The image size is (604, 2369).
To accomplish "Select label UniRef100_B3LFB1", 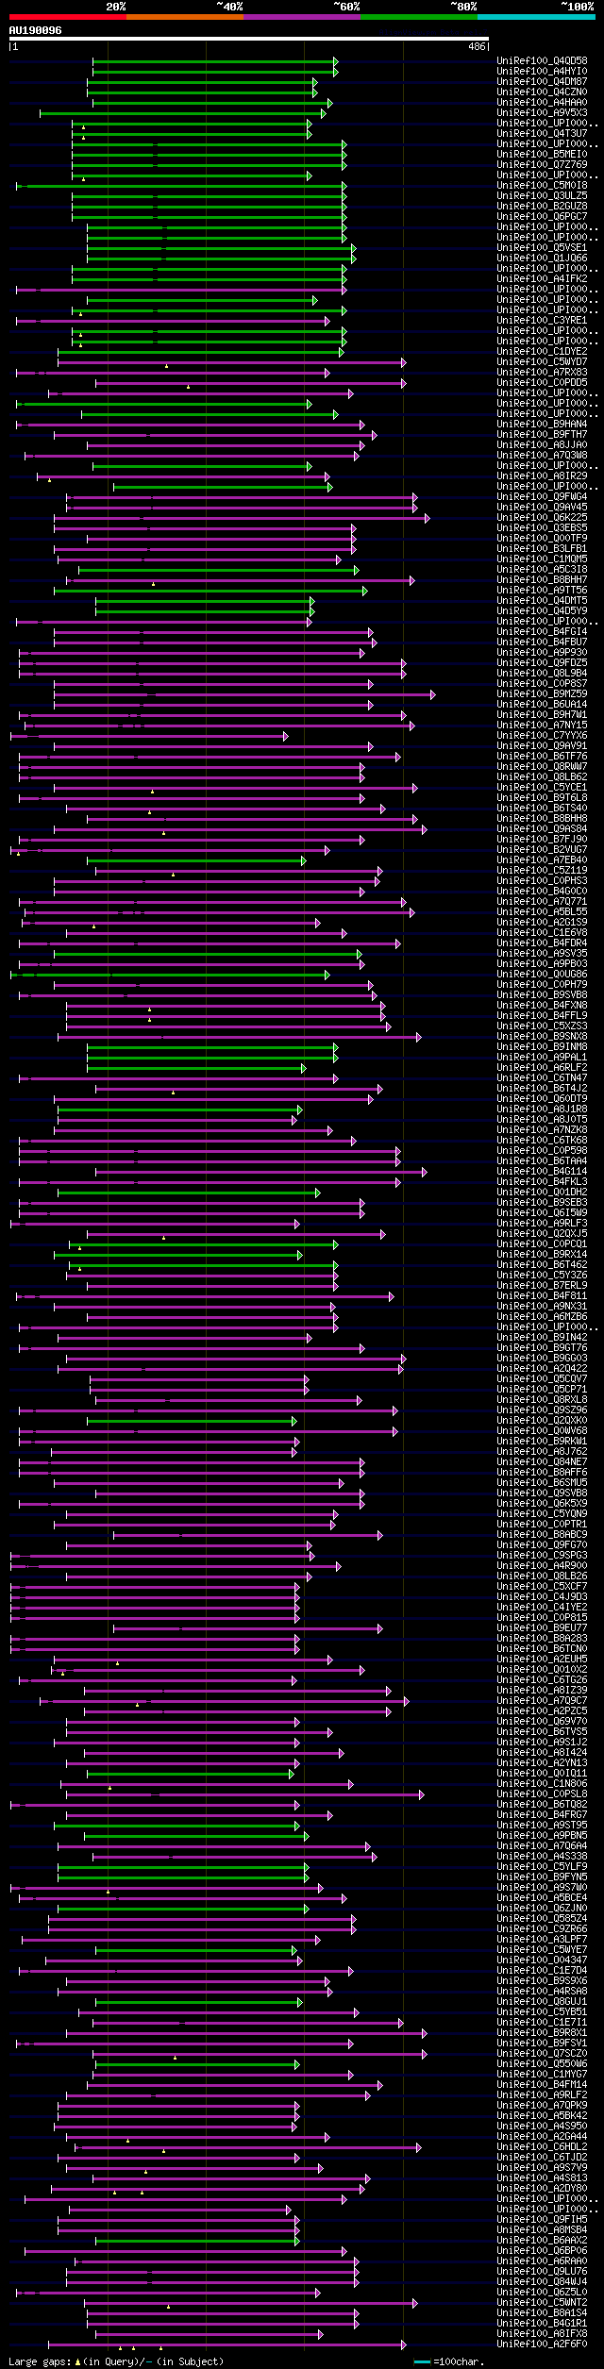I will click(542, 549).
